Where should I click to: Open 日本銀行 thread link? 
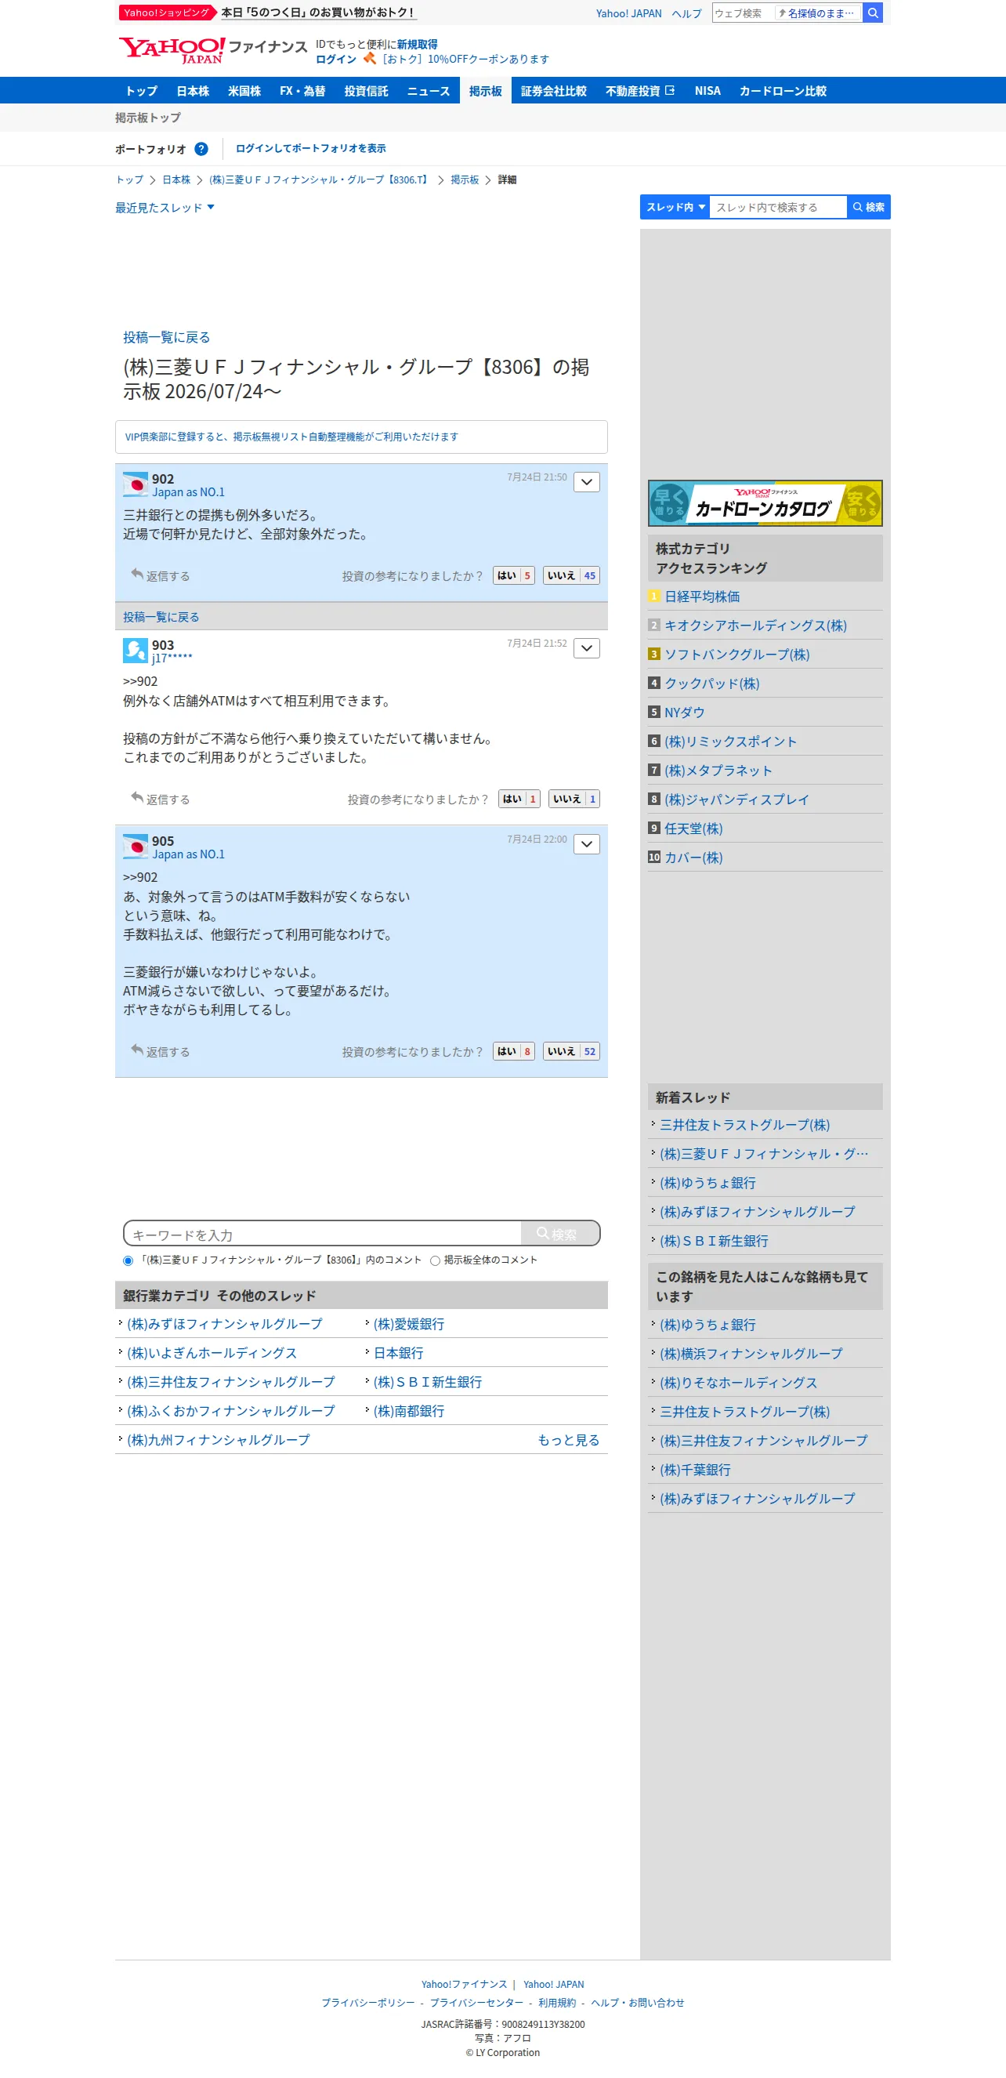[398, 1354]
